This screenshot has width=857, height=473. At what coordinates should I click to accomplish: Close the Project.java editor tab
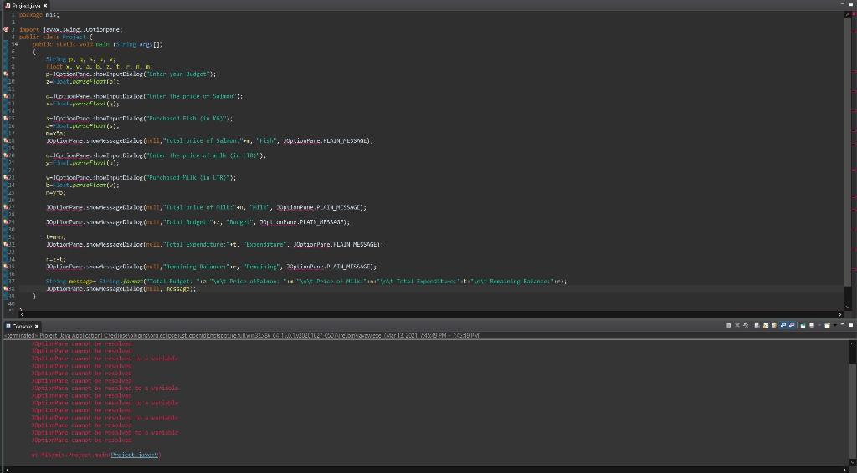(45, 5)
